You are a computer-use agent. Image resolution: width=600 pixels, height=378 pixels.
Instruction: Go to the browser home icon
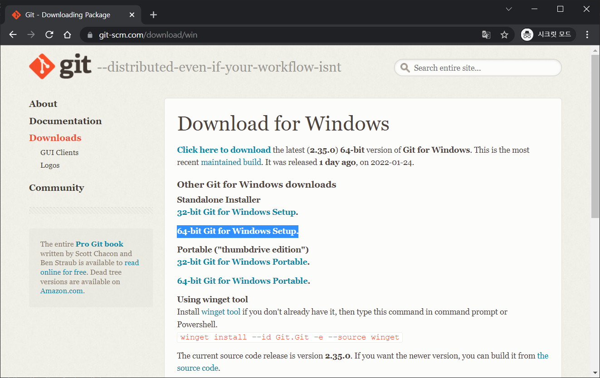[x=67, y=35]
